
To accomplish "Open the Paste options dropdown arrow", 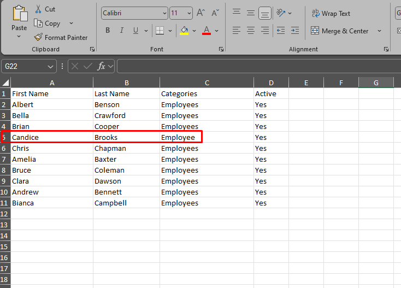I will [x=19, y=37].
